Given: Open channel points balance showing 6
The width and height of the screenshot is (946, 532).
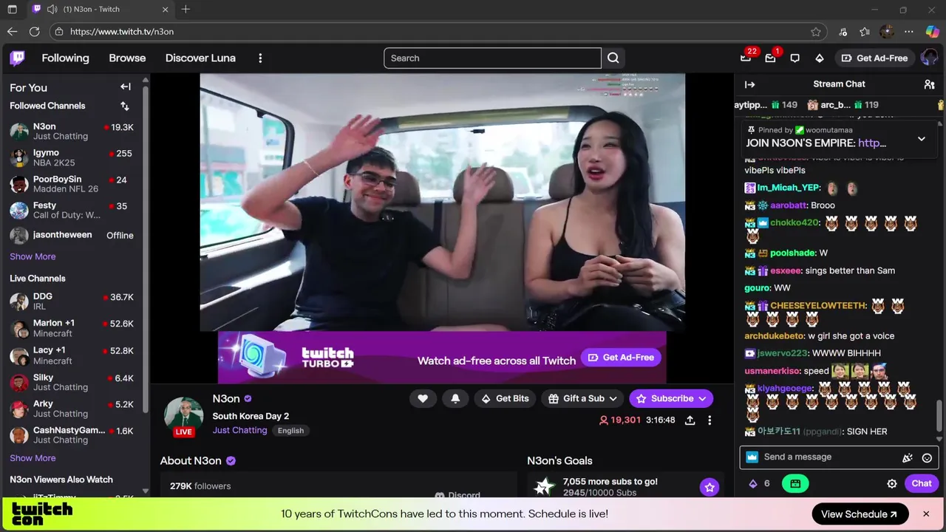Looking at the screenshot, I should [760, 483].
